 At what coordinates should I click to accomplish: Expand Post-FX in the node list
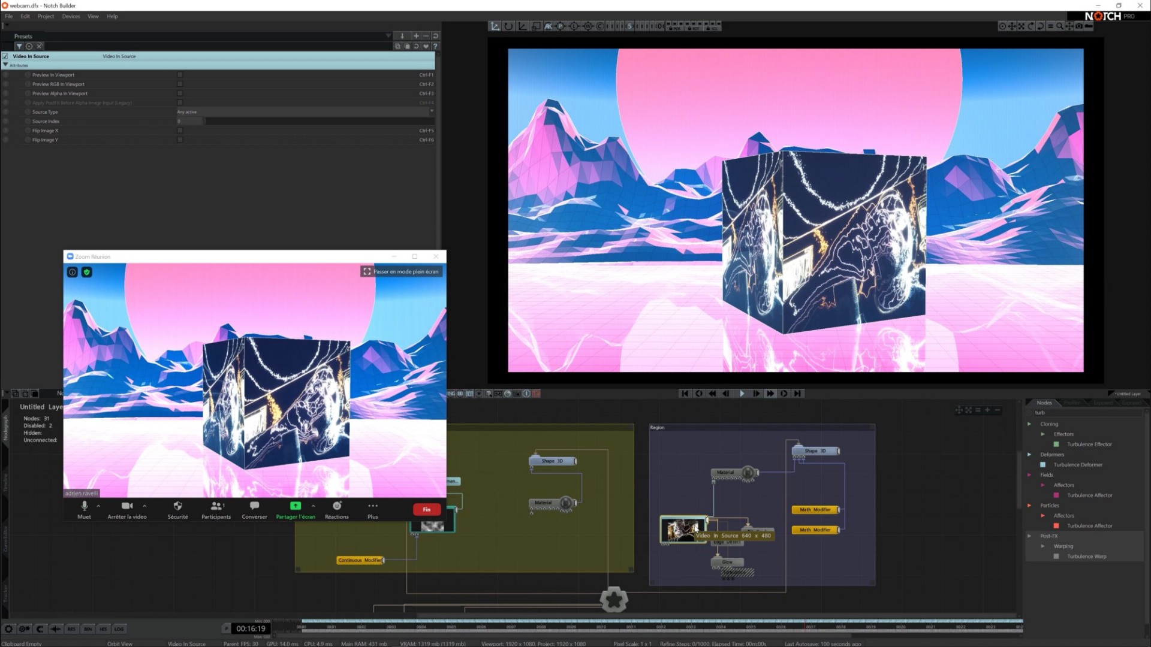[1029, 536]
